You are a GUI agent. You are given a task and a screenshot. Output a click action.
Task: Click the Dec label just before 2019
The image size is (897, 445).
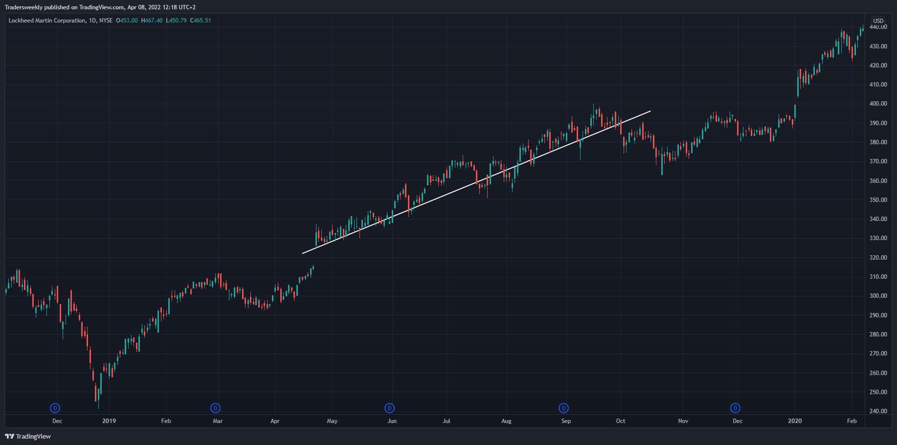(x=57, y=421)
